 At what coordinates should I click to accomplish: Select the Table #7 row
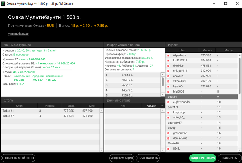coord(50,116)
